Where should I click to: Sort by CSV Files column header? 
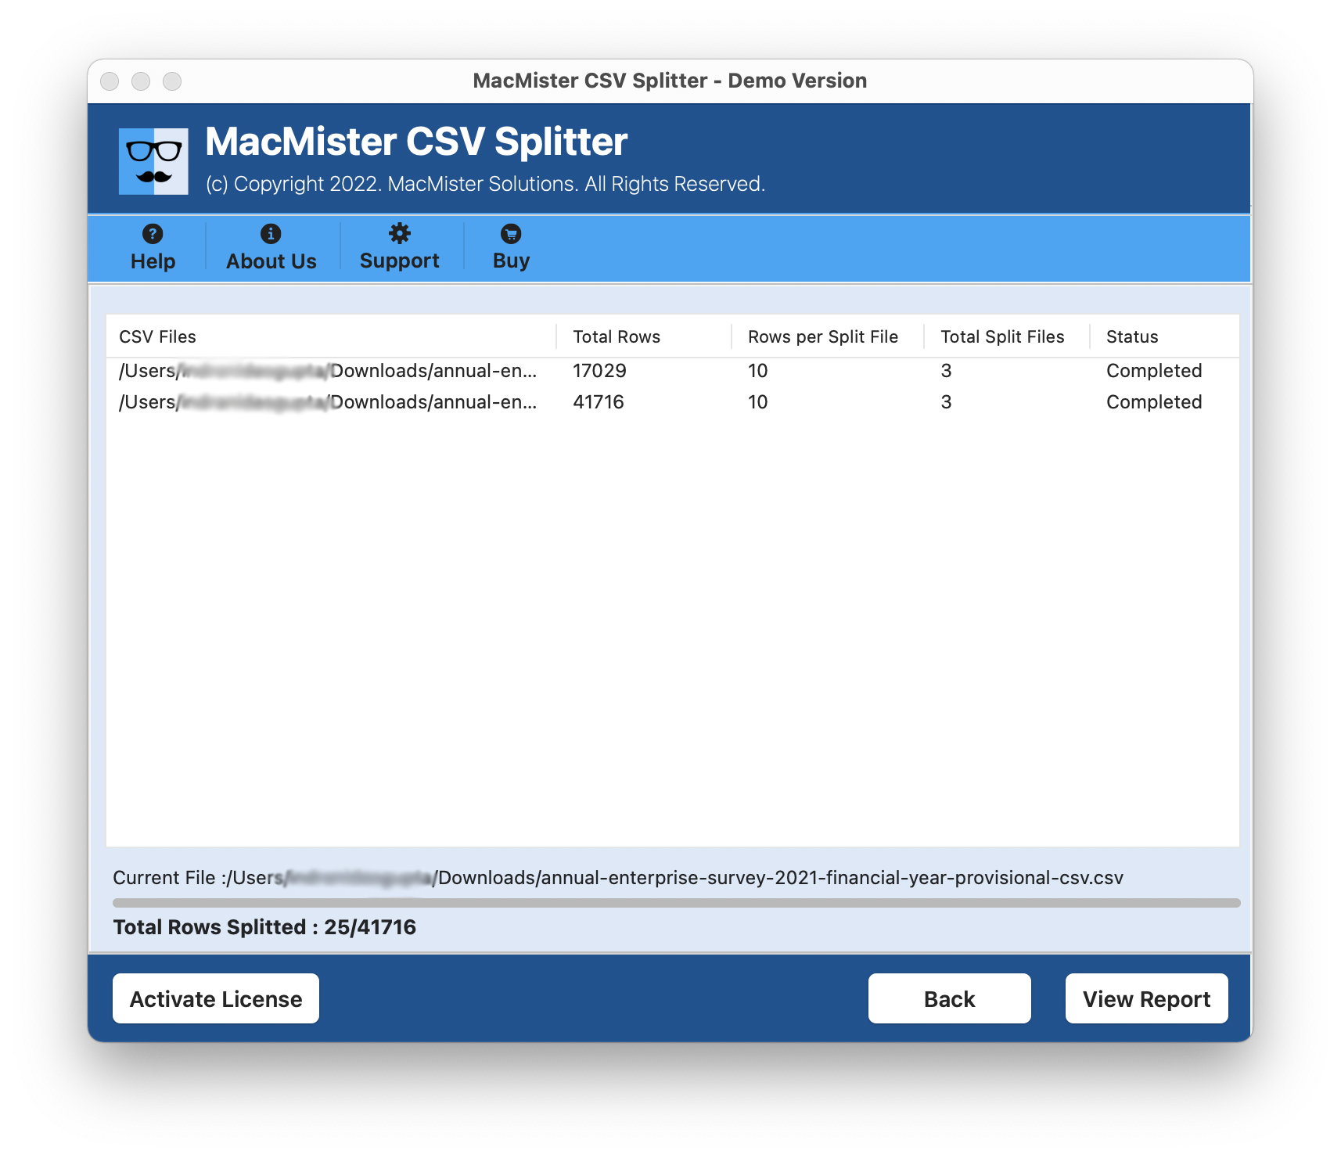pyautogui.click(x=158, y=336)
